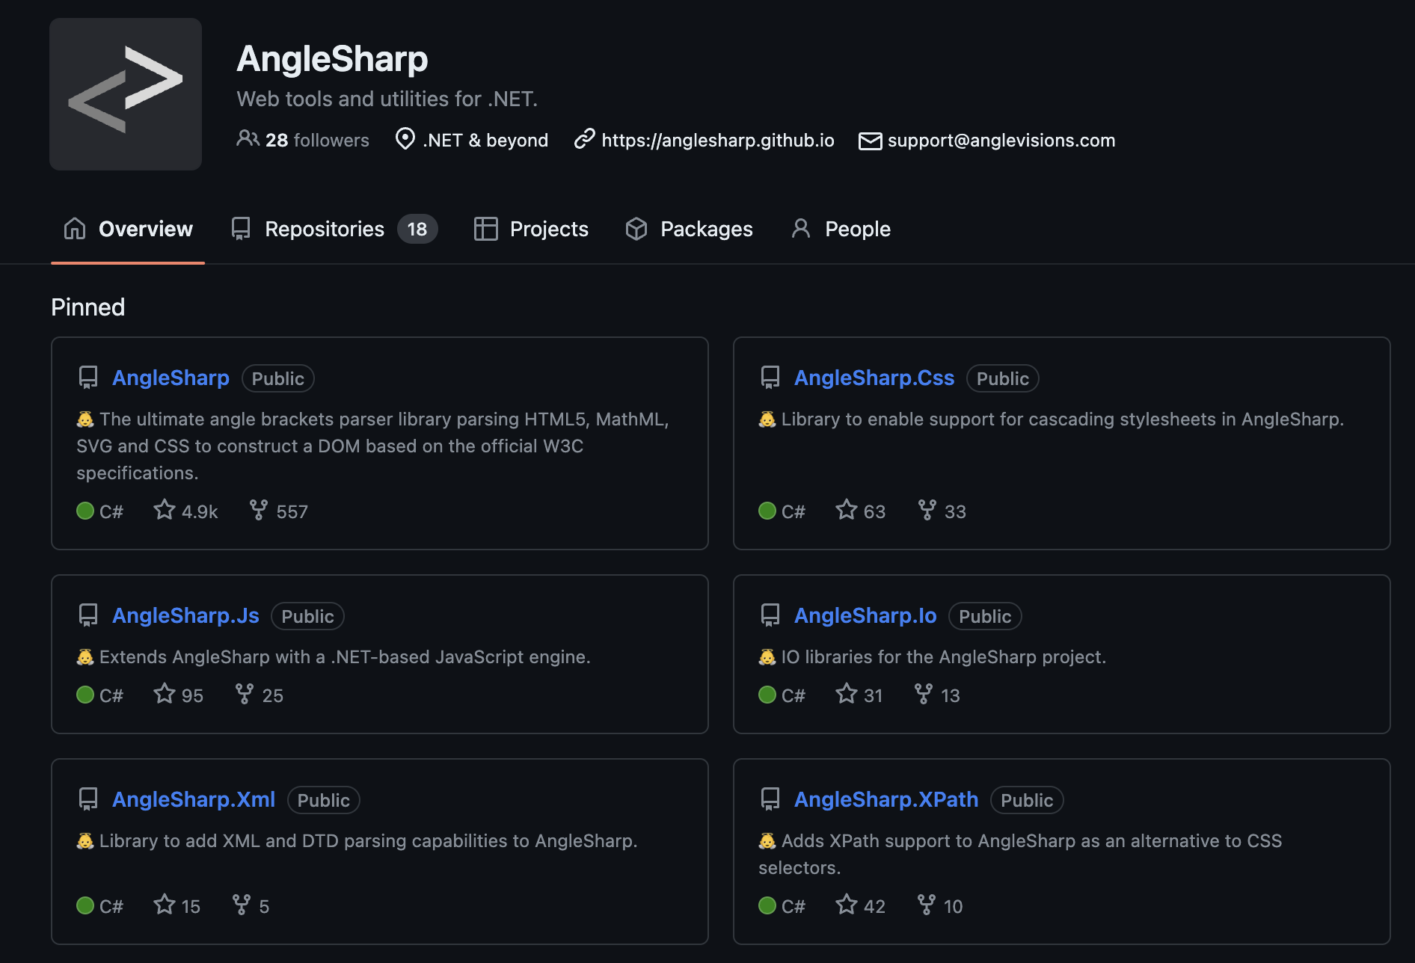View the 63 stars on AngleSharp.Css
The height and width of the screenshot is (963, 1415).
[x=860, y=511]
